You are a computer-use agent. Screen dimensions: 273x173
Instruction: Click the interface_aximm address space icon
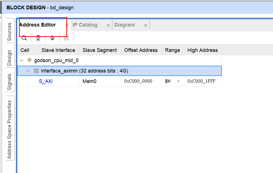(x=36, y=71)
